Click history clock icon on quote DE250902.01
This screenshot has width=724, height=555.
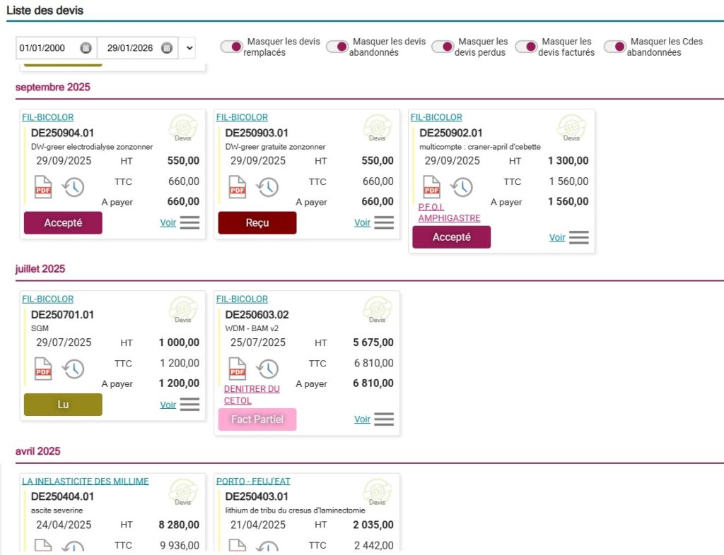(x=462, y=187)
